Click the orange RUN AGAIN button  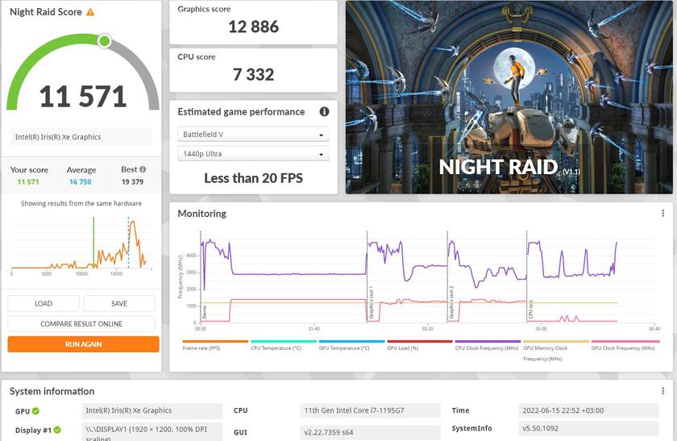click(83, 344)
